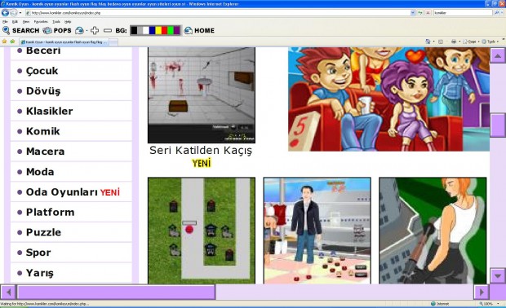
Task: Click the browser back arrow button
Action: click(x=5, y=13)
